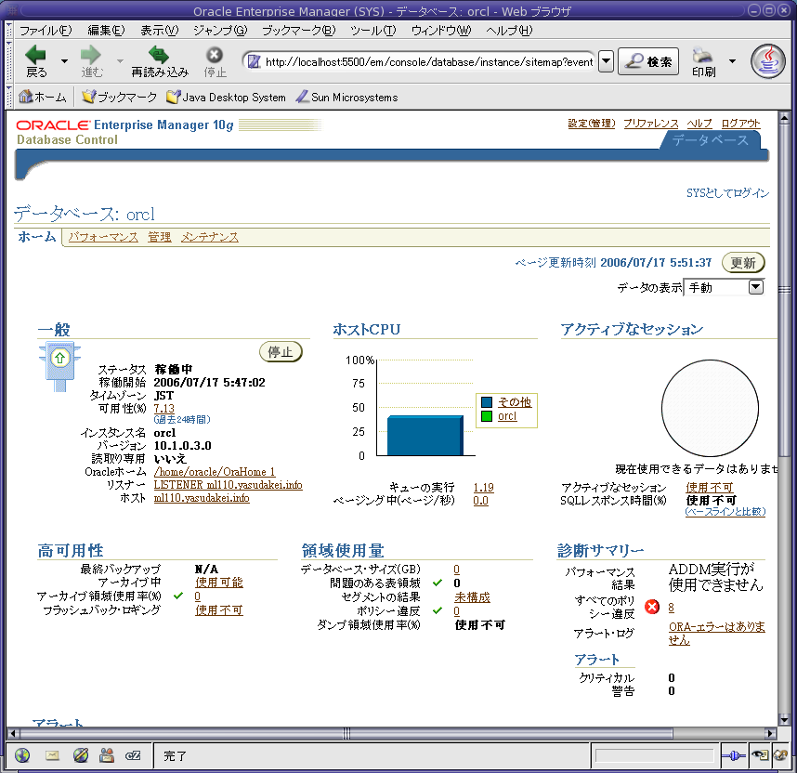Open the page ヘルプ link near ログアウト
797x773 pixels.
click(699, 123)
